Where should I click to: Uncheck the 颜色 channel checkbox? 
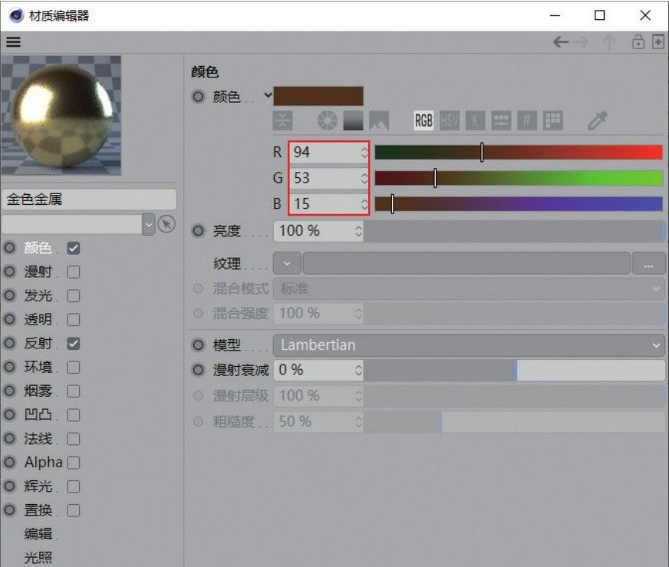tap(74, 249)
